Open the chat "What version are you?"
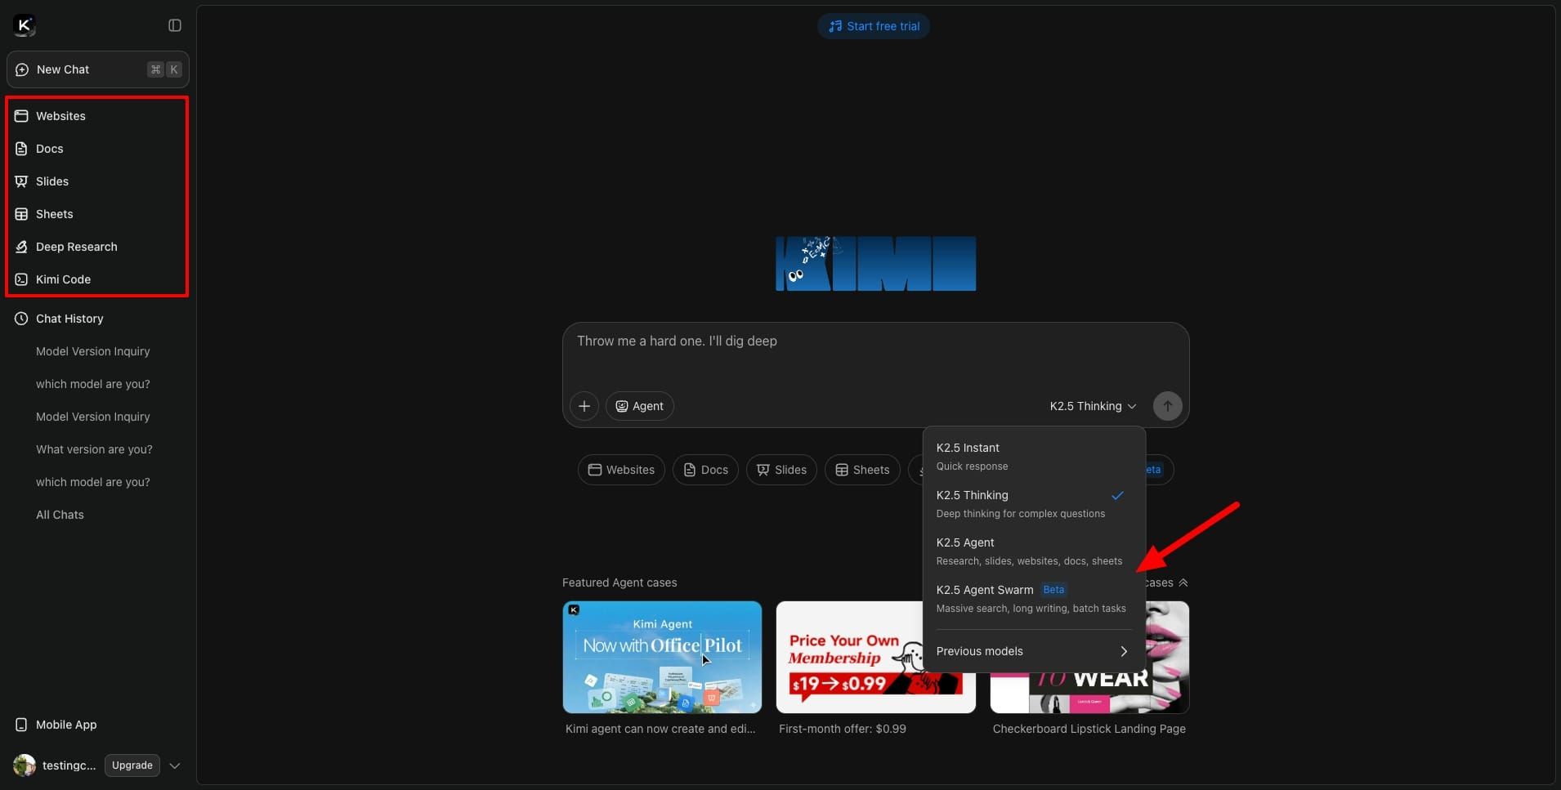1561x790 pixels. pos(94,449)
